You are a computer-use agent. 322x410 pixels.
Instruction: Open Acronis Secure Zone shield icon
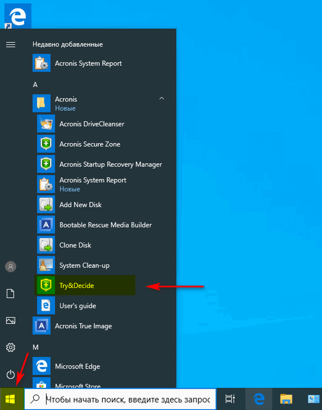(46, 143)
